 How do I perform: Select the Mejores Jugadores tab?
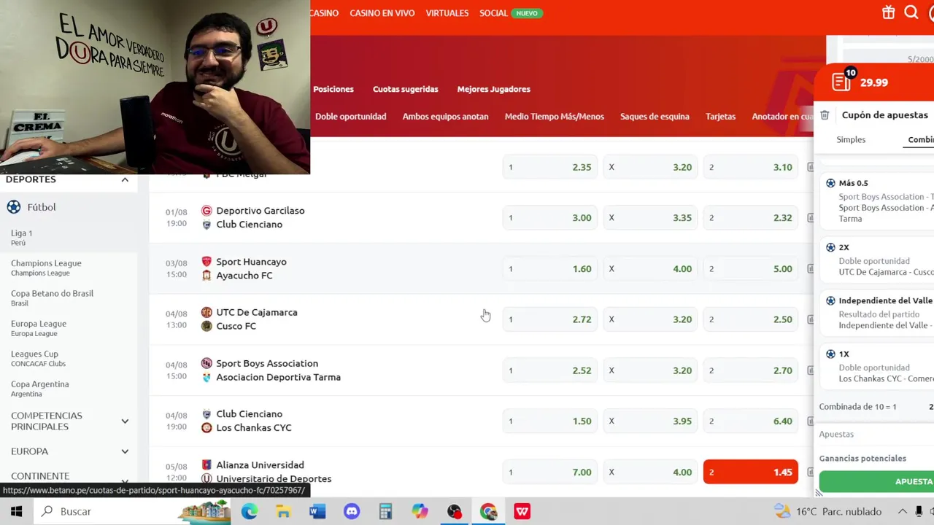(494, 89)
